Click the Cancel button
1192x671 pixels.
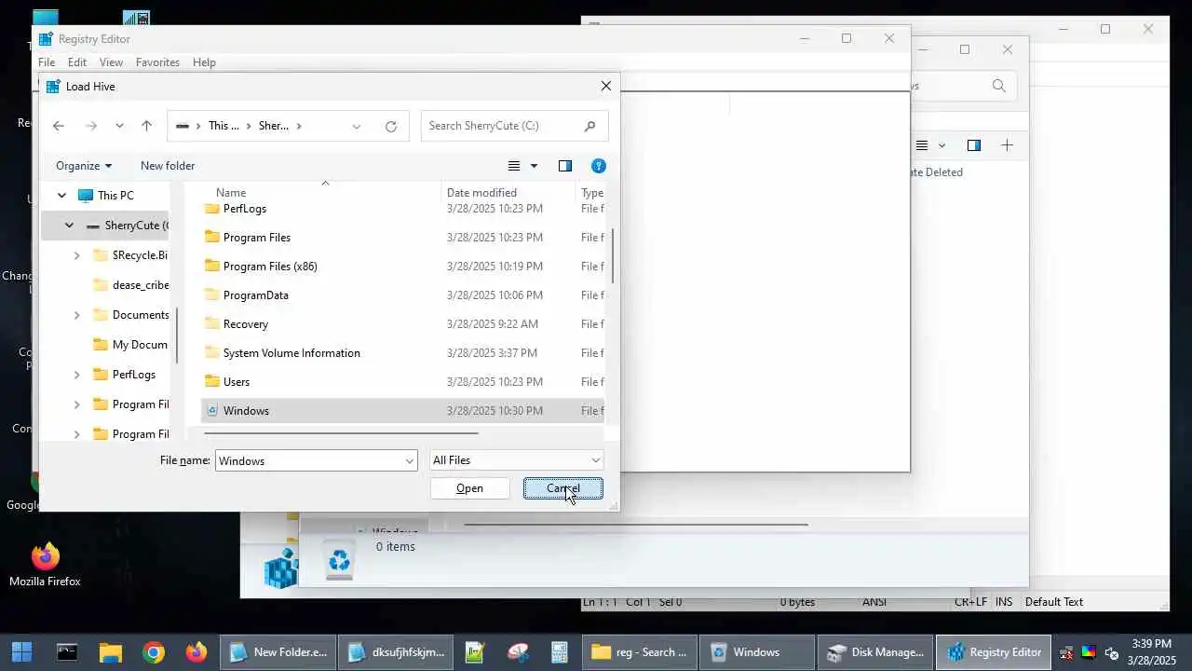562,488
